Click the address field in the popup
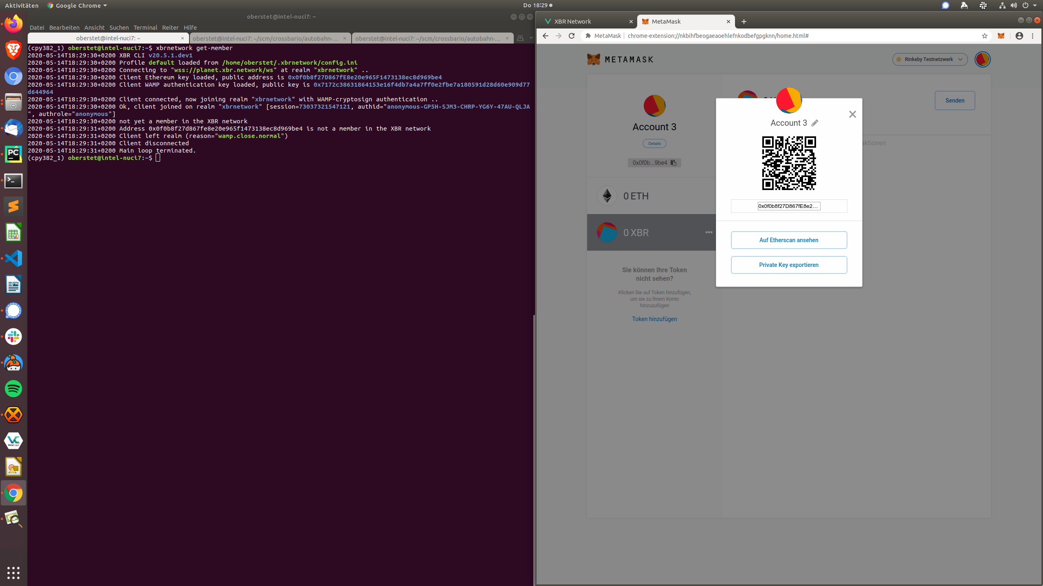Screen dimensions: 1043x586 (x=789, y=206)
